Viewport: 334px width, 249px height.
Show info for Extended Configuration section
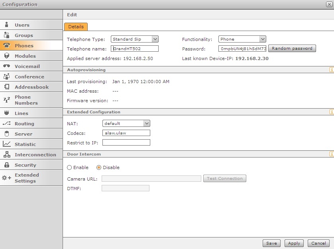pos(332,112)
